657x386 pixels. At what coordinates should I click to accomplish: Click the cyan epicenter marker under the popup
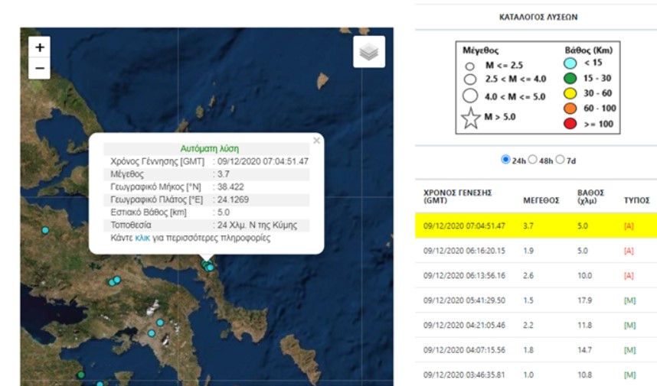pos(207,264)
